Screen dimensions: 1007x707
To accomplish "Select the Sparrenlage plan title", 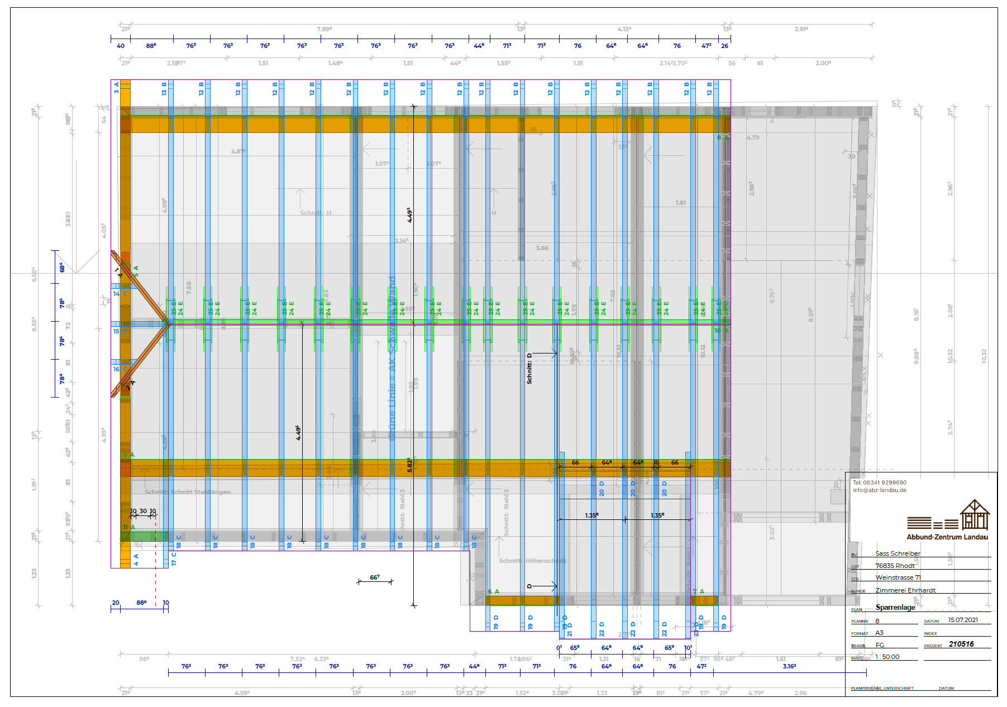I will coord(895,608).
